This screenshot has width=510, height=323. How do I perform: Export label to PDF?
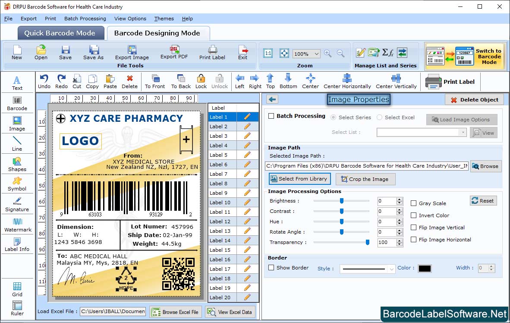(174, 52)
